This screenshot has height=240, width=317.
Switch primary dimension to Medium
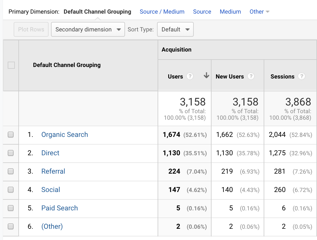[x=230, y=12]
